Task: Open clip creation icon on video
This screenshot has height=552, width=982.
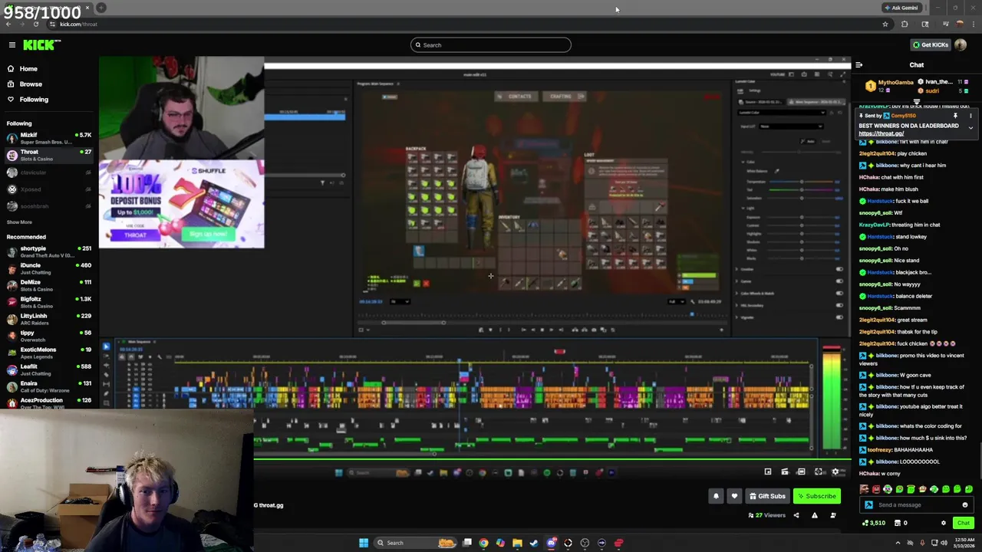Action: [784, 472]
